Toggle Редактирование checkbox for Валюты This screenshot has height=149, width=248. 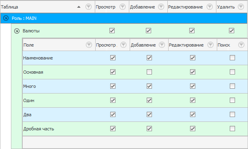(192, 31)
